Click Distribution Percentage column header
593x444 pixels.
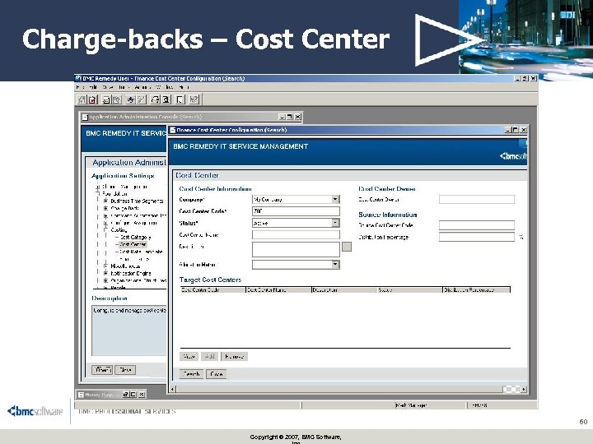(477, 290)
